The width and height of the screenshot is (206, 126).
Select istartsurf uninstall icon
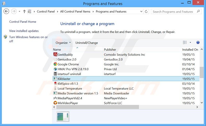tap(55, 74)
